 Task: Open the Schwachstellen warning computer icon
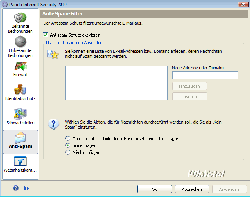tap(20, 114)
